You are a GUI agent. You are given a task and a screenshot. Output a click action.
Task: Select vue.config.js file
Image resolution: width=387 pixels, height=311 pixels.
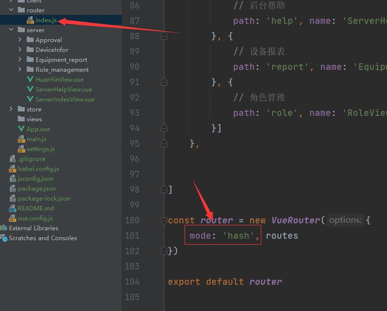[35, 218]
